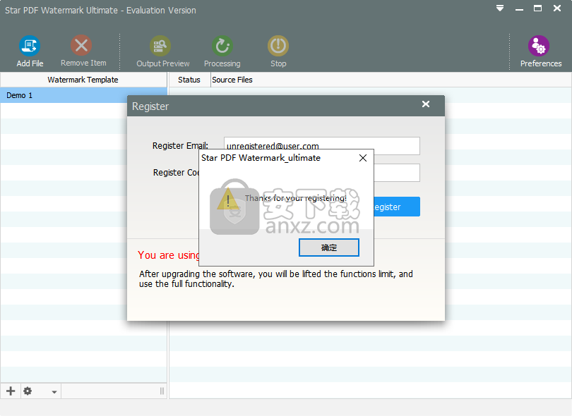
Task: Open template settings gear icon
Action: (x=28, y=391)
